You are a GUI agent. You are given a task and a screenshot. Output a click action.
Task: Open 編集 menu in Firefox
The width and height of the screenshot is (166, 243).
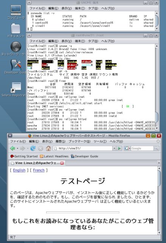click(x=34, y=141)
